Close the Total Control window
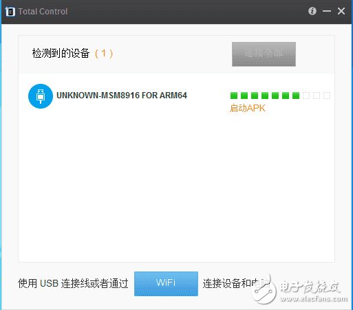353x310 pixels. 341,11
